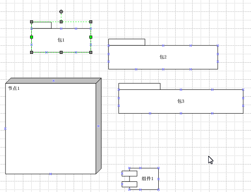Click the green left-middle handle of 包1
This screenshot has width=251, height=192.
pyautogui.click(x=32, y=37)
